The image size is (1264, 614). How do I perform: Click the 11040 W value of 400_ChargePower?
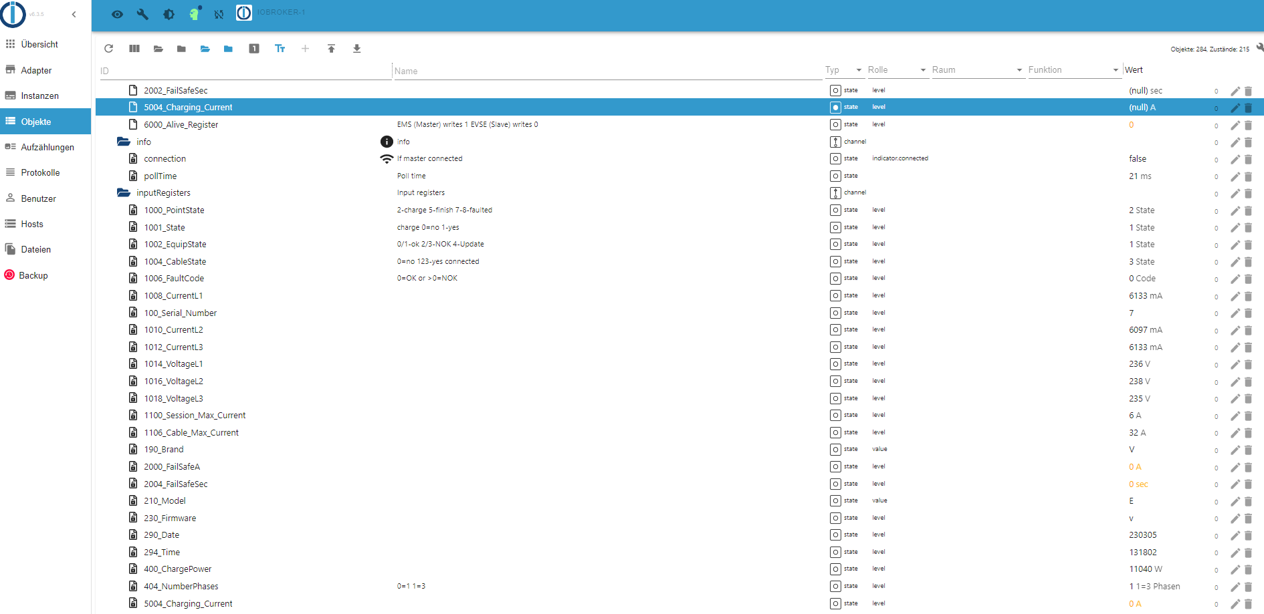[x=1146, y=569]
